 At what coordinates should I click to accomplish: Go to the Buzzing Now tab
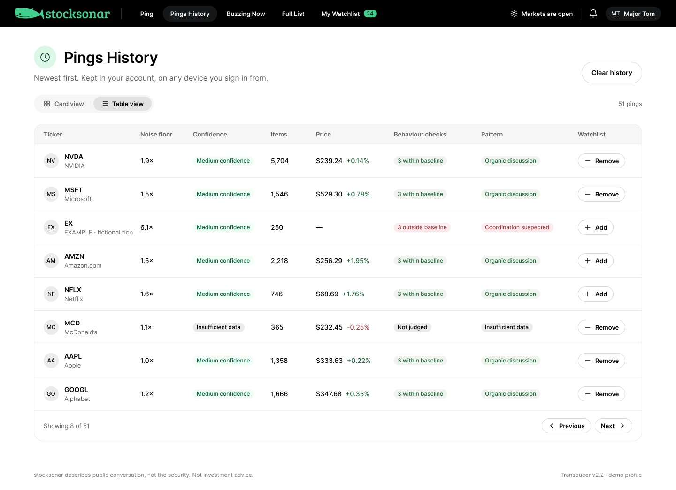click(246, 14)
